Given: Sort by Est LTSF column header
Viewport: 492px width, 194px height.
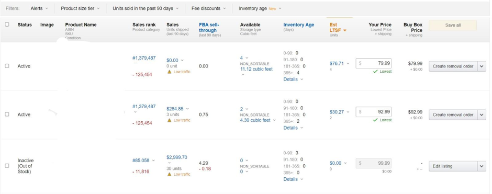Looking at the screenshot, I should [x=336, y=28].
